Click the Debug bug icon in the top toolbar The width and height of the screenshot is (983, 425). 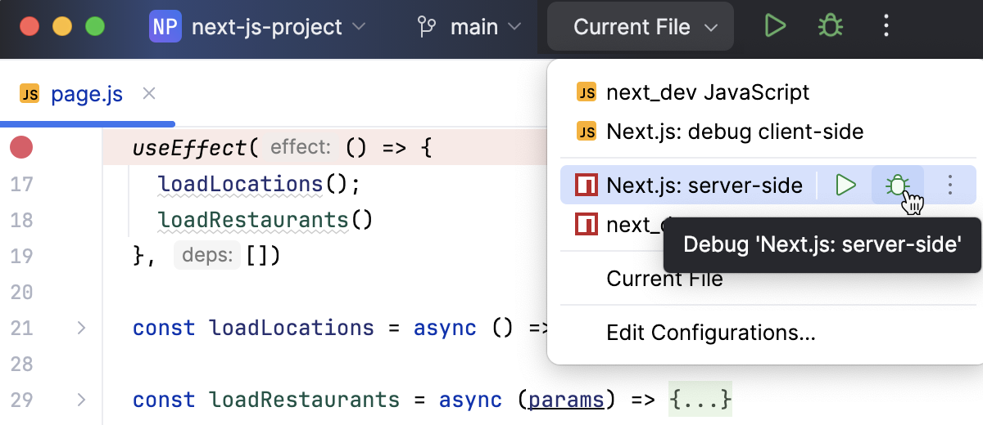(831, 26)
